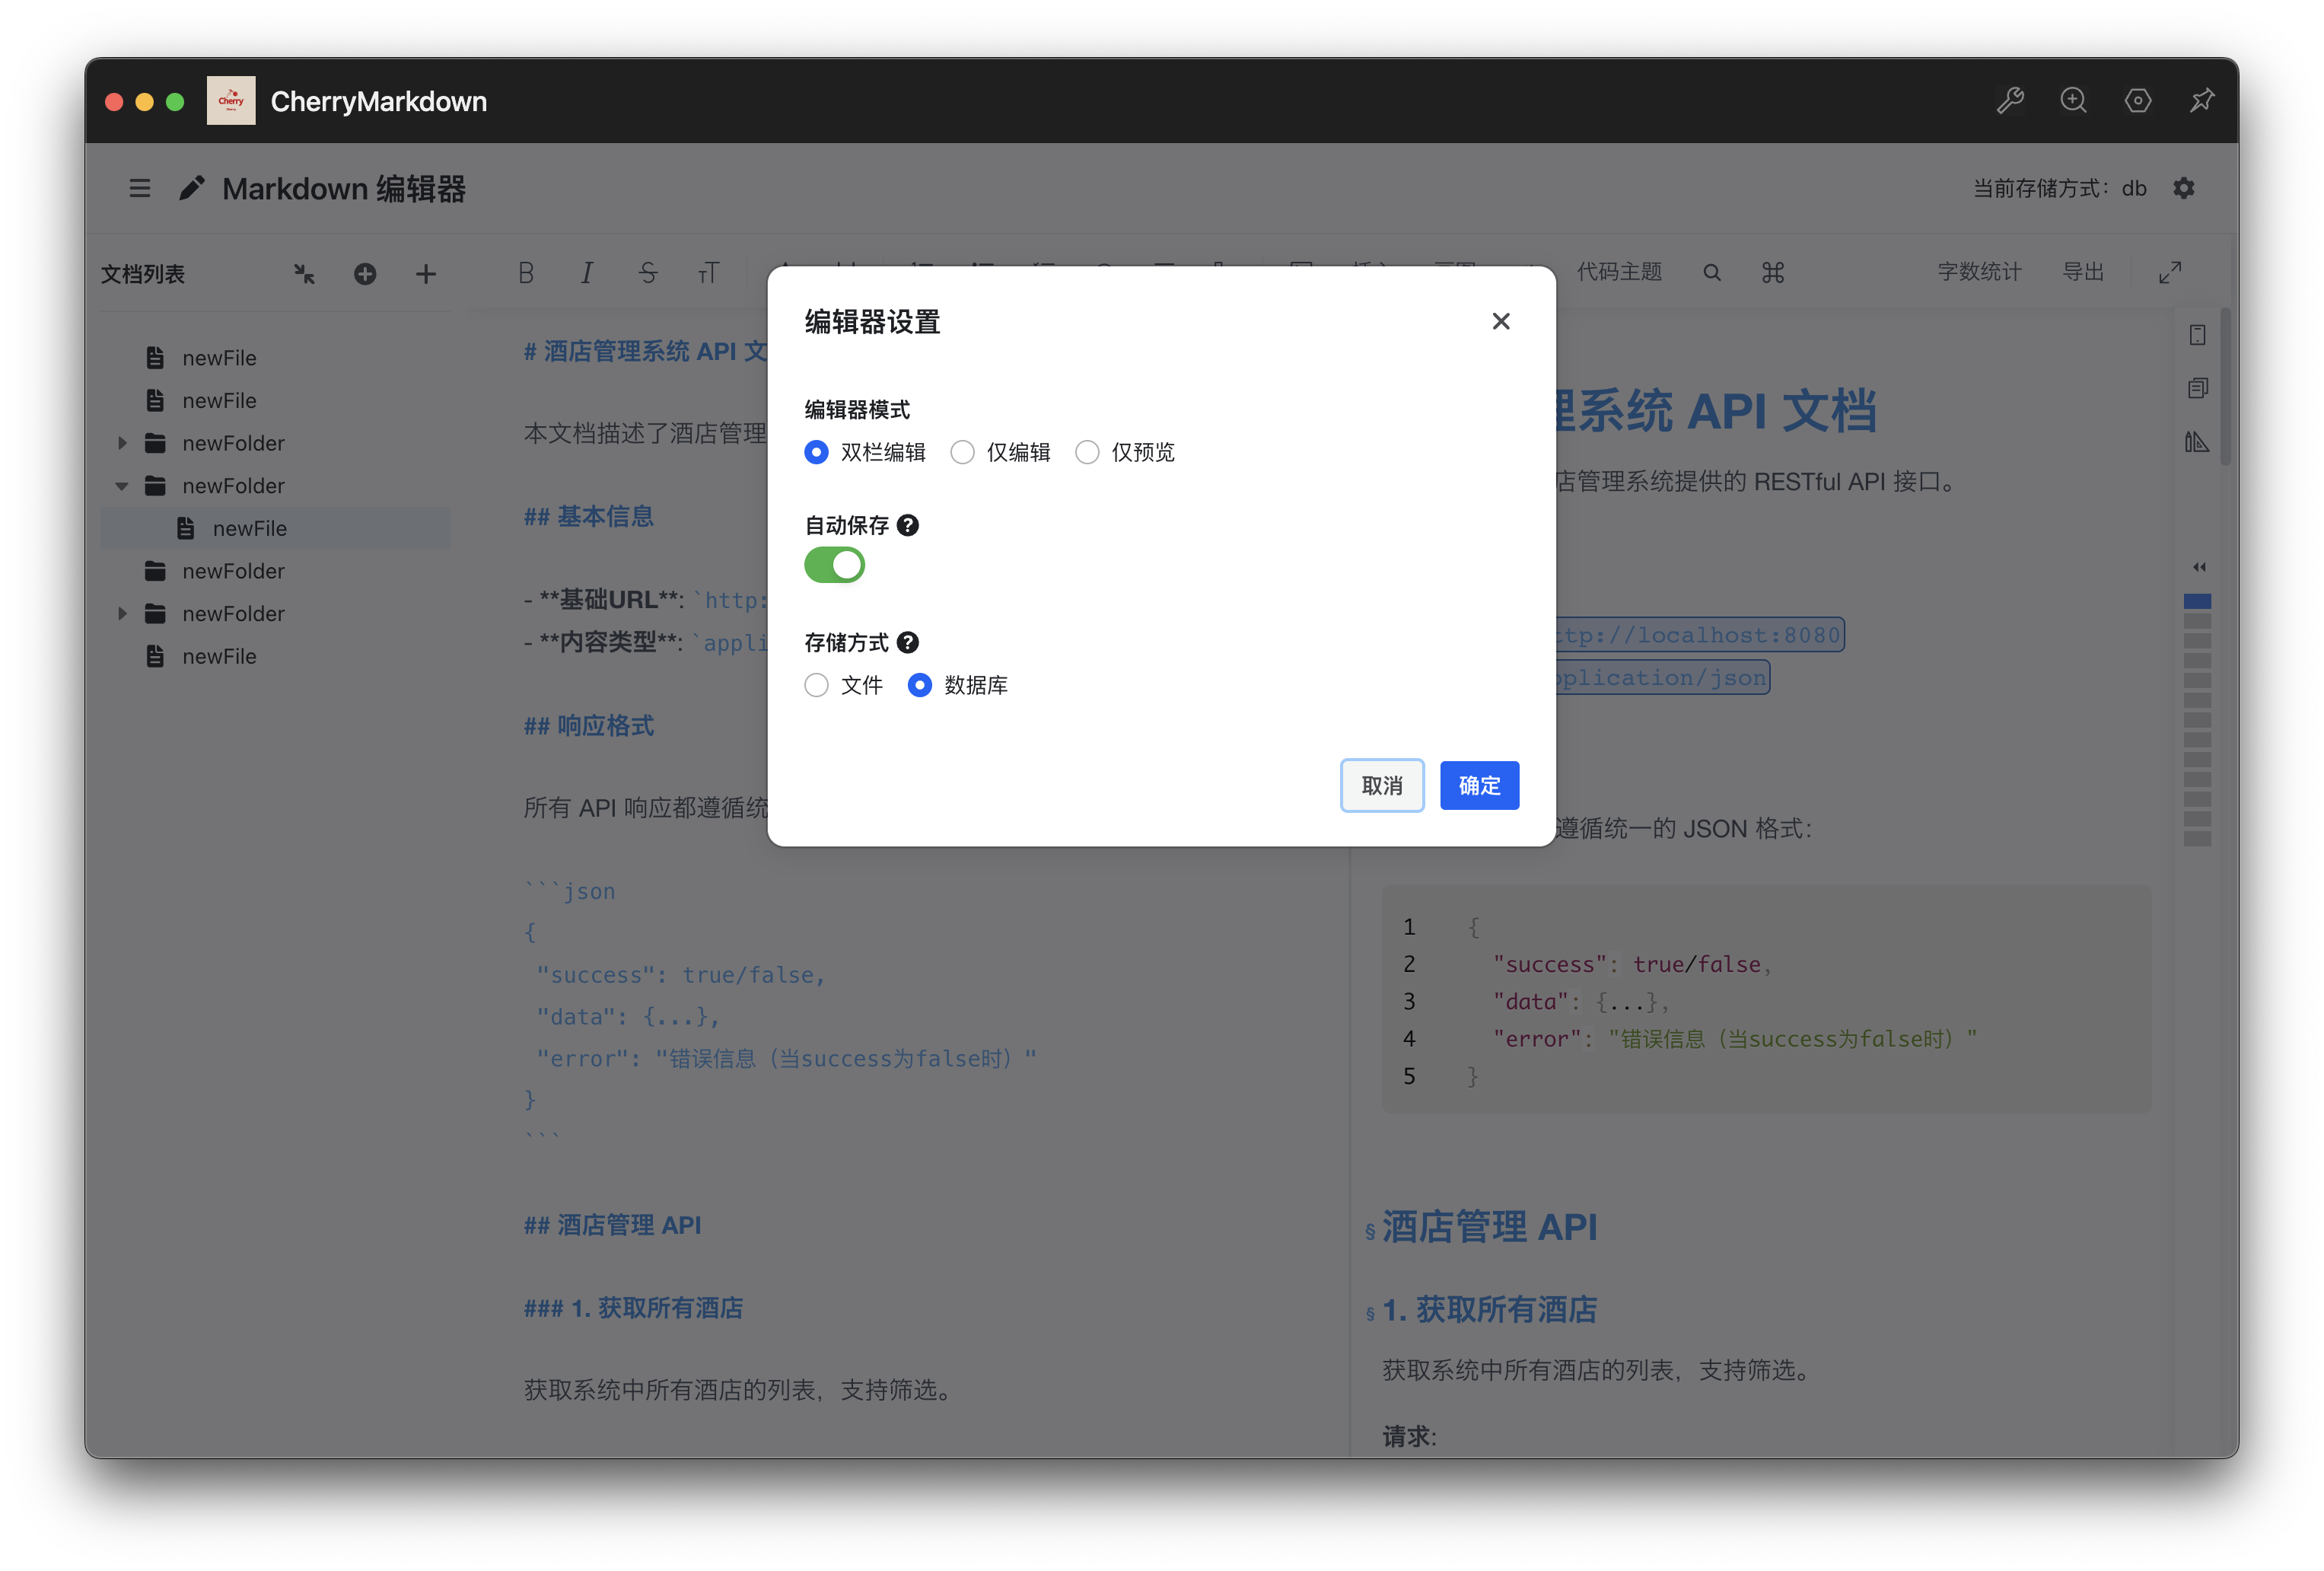
Task: Switch to mobile preview device icon
Action: [x=2197, y=335]
